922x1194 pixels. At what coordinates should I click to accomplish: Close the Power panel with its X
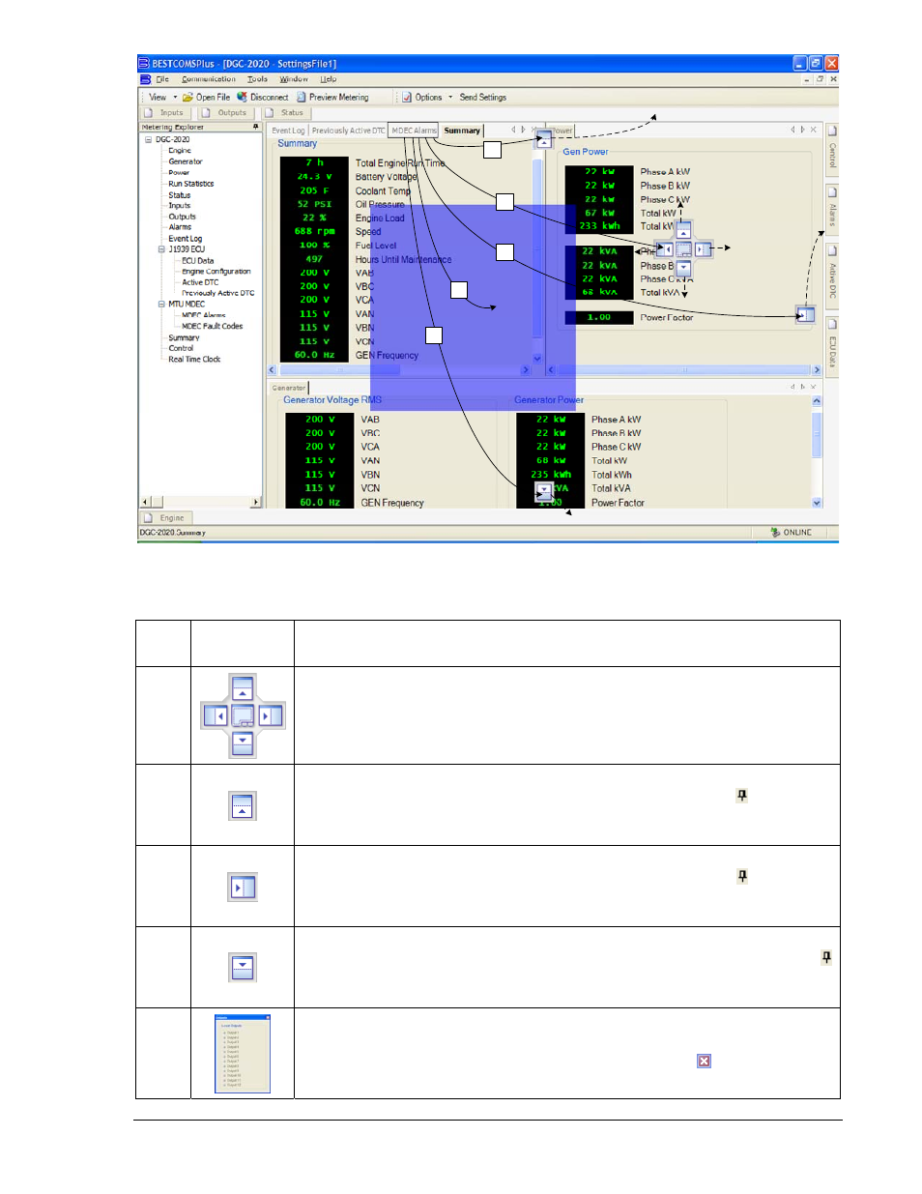[x=814, y=130]
